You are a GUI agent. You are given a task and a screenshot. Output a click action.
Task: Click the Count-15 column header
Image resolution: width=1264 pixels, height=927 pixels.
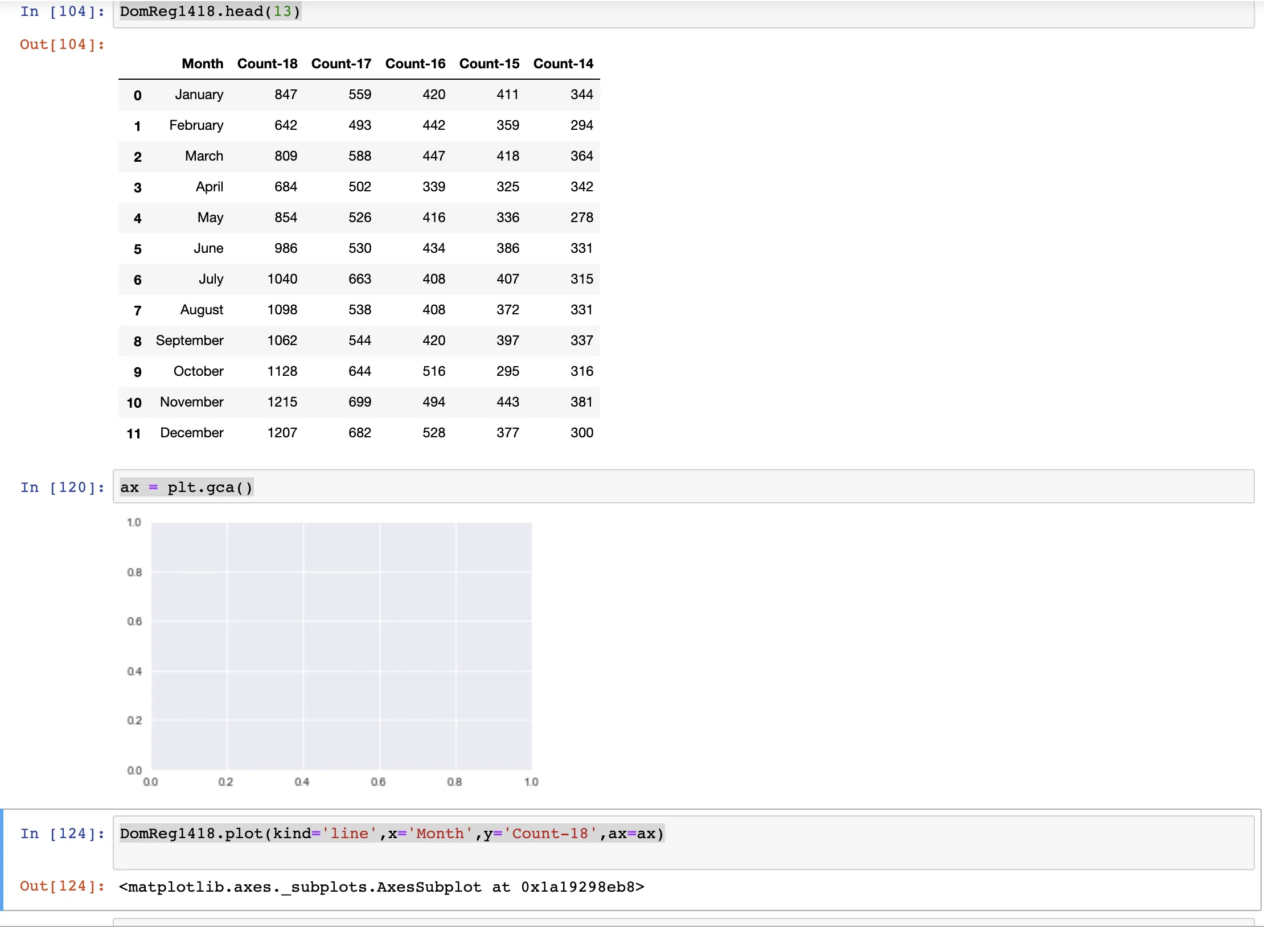(489, 64)
